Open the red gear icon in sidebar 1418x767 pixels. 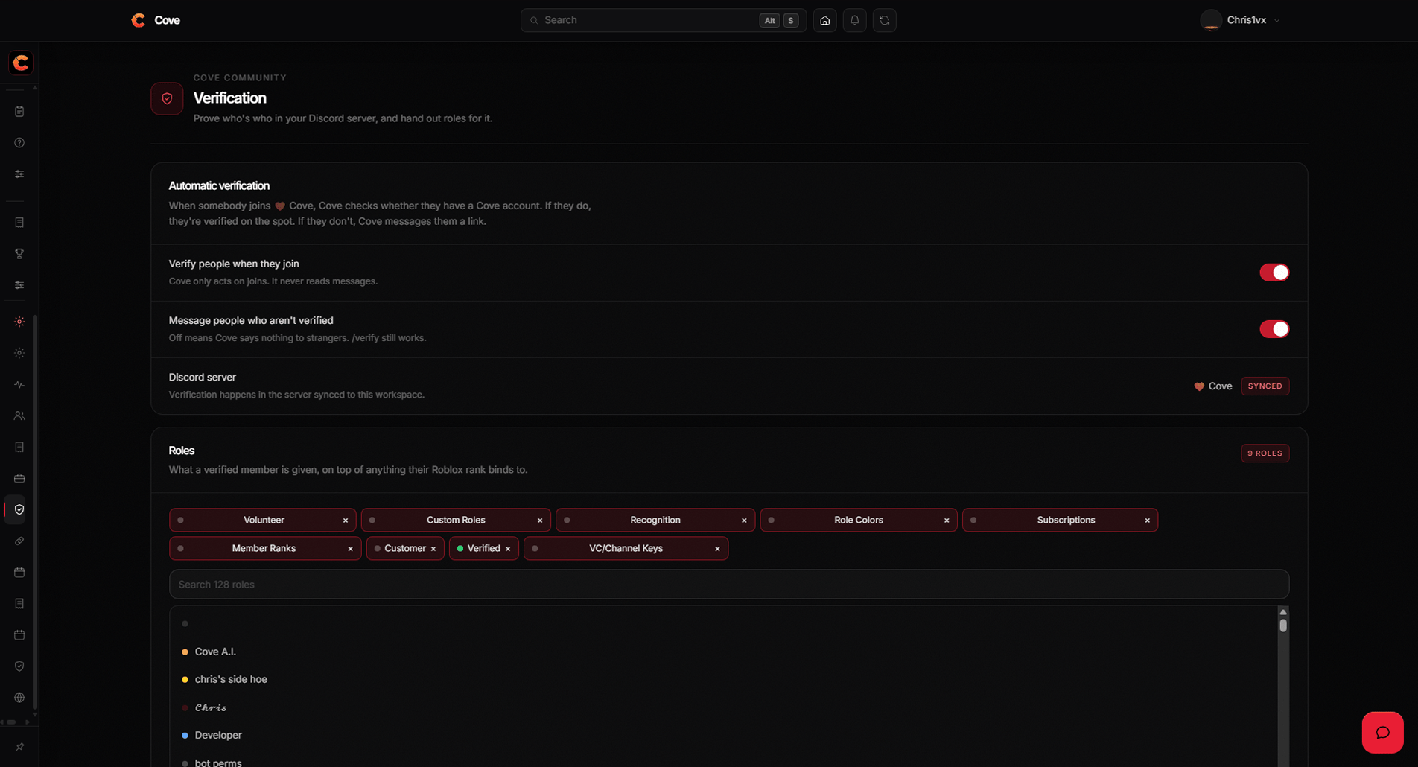[19, 322]
